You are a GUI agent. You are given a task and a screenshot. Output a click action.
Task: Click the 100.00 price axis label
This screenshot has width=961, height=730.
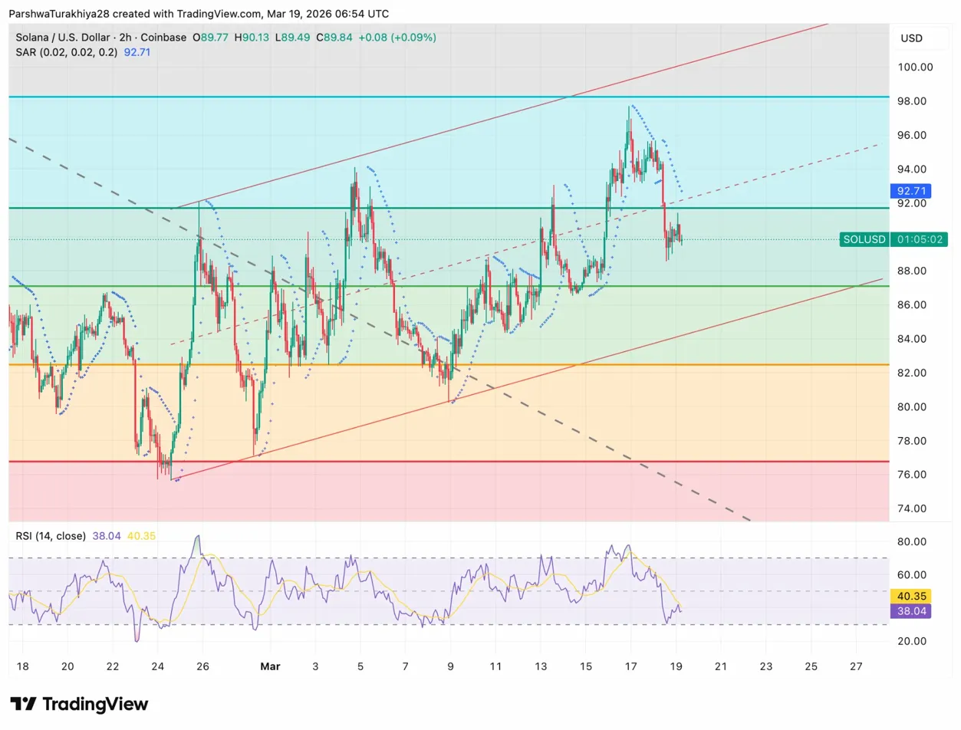coord(914,67)
